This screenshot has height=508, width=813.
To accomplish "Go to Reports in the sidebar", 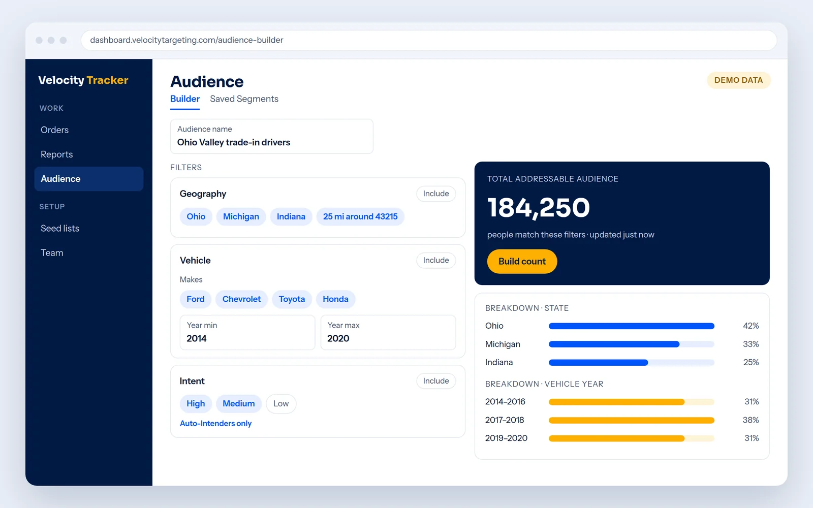I will 89,154.
